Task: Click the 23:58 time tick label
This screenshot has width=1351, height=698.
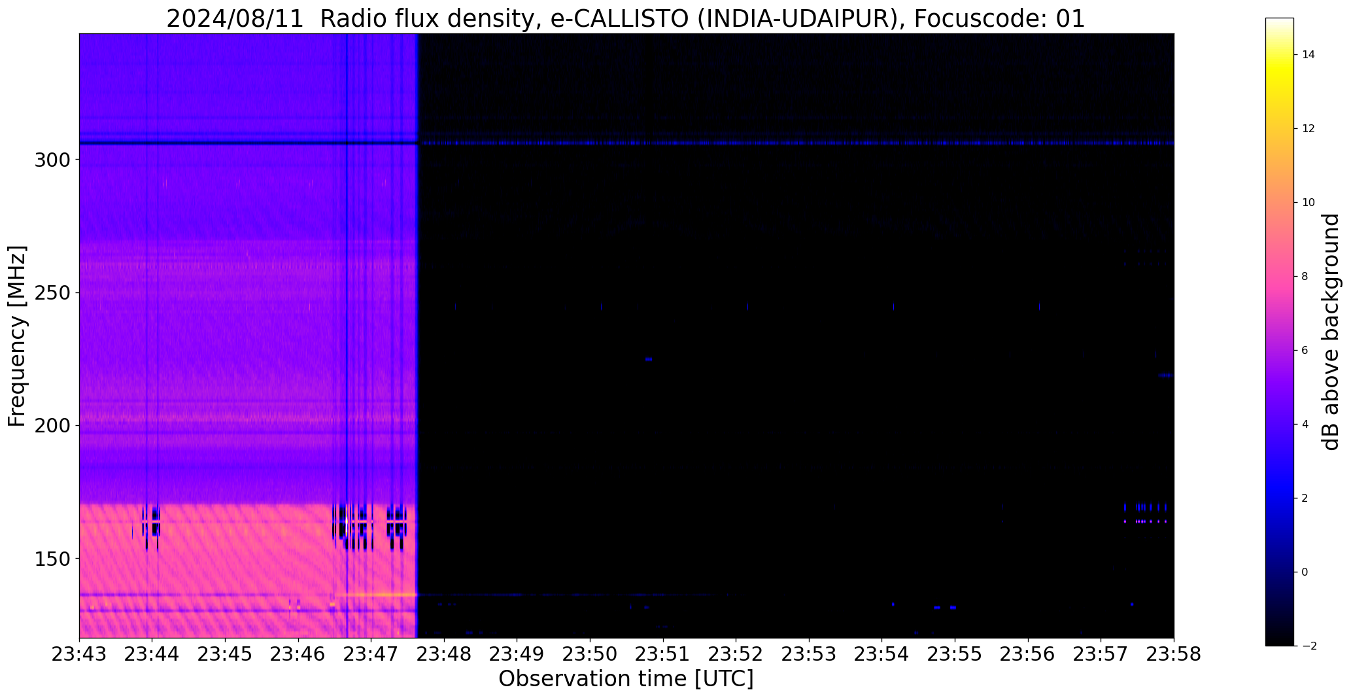Action: 1174,654
